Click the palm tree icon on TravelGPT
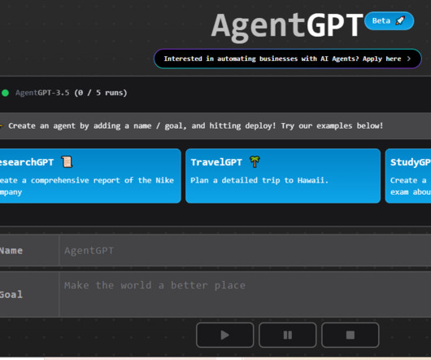Screen dimensions: 431x360 pyautogui.click(x=255, y=161)
